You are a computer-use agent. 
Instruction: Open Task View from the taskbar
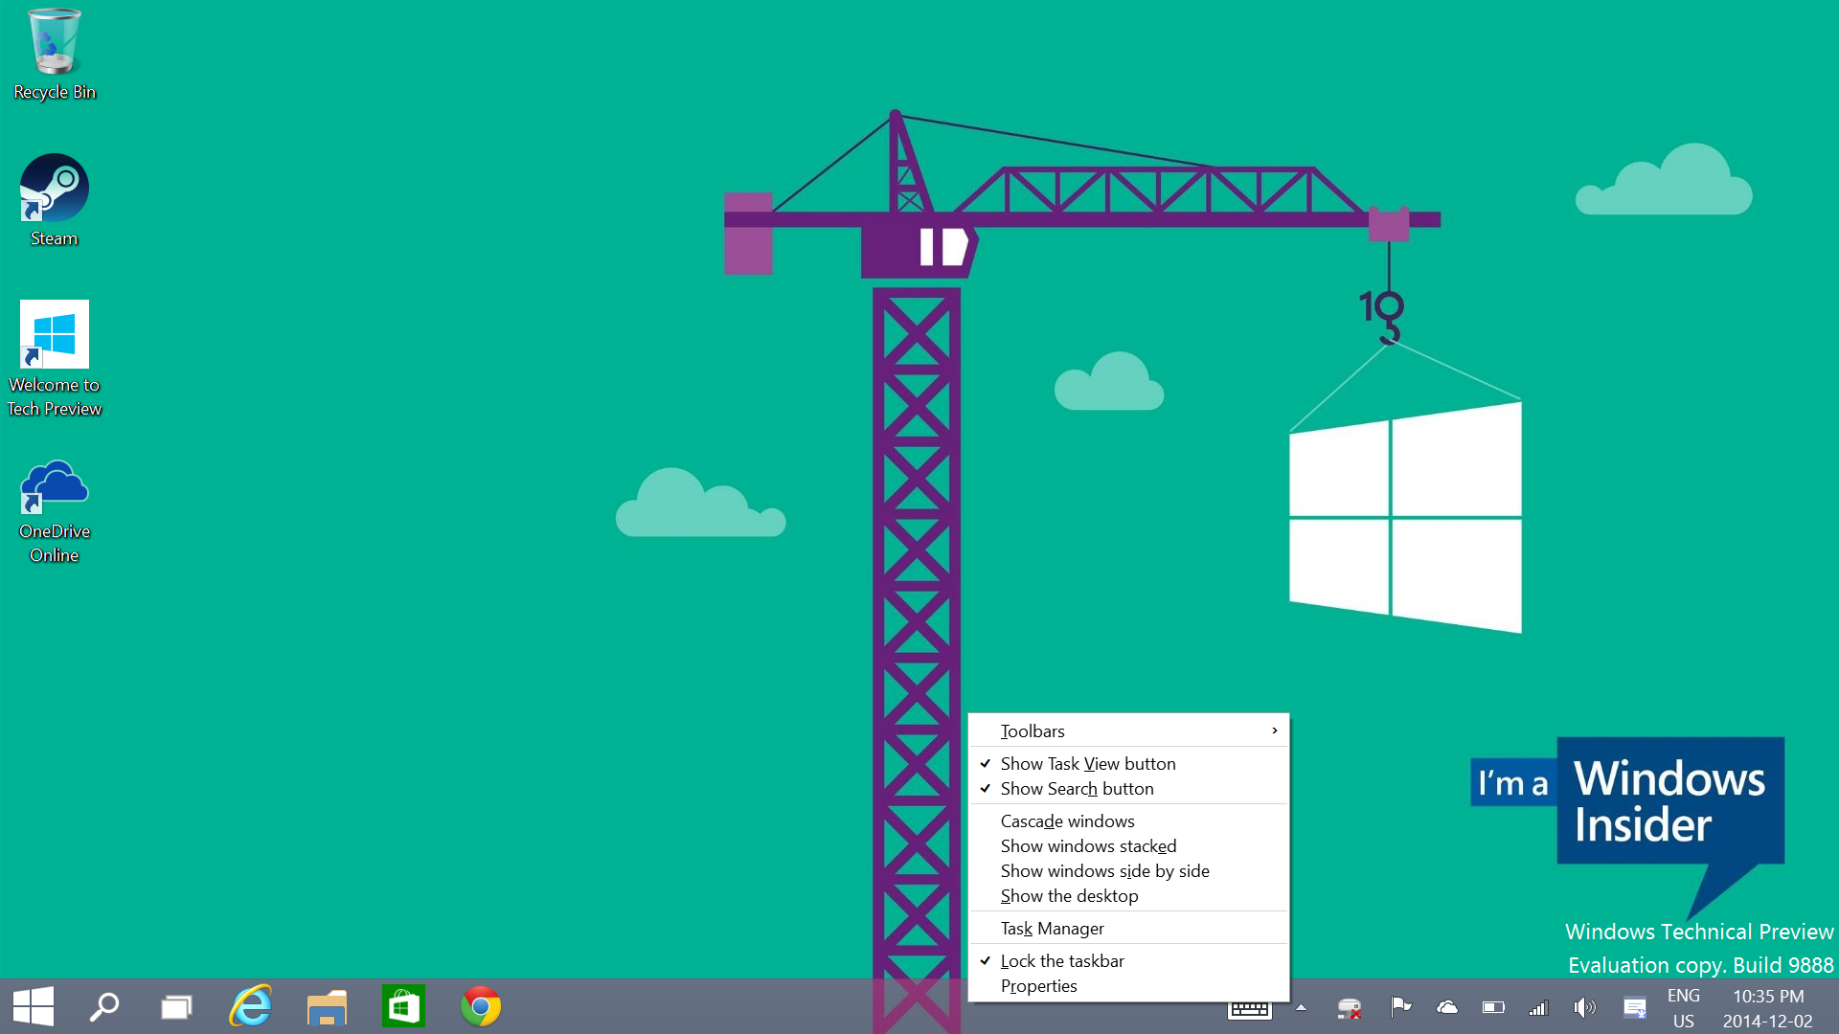176,1006
